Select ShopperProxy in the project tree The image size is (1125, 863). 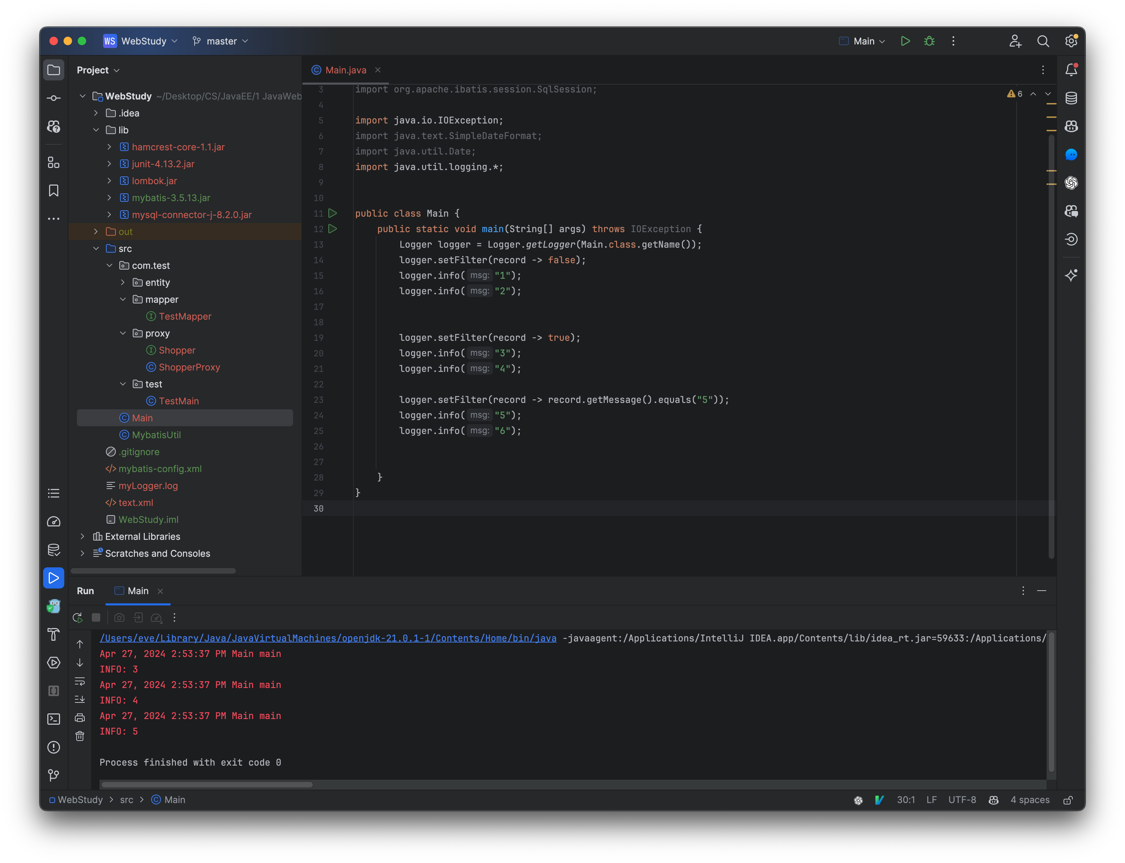[x=189, y=367]
